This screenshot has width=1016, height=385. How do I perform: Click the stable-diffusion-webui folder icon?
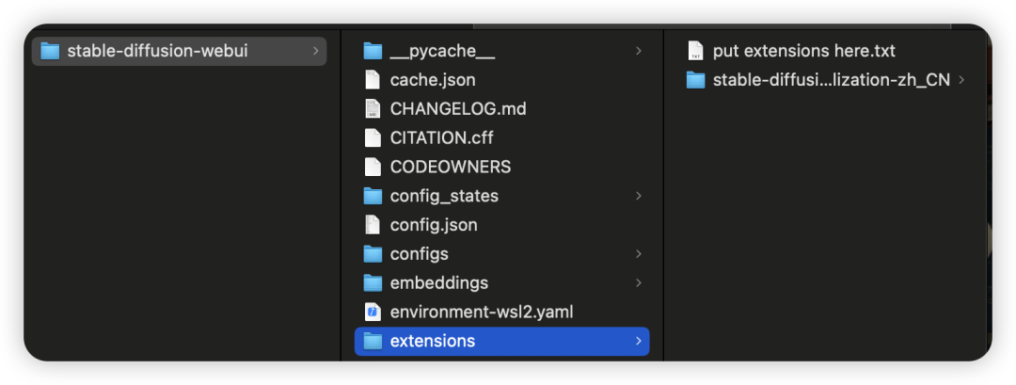[x=50, y=51]
